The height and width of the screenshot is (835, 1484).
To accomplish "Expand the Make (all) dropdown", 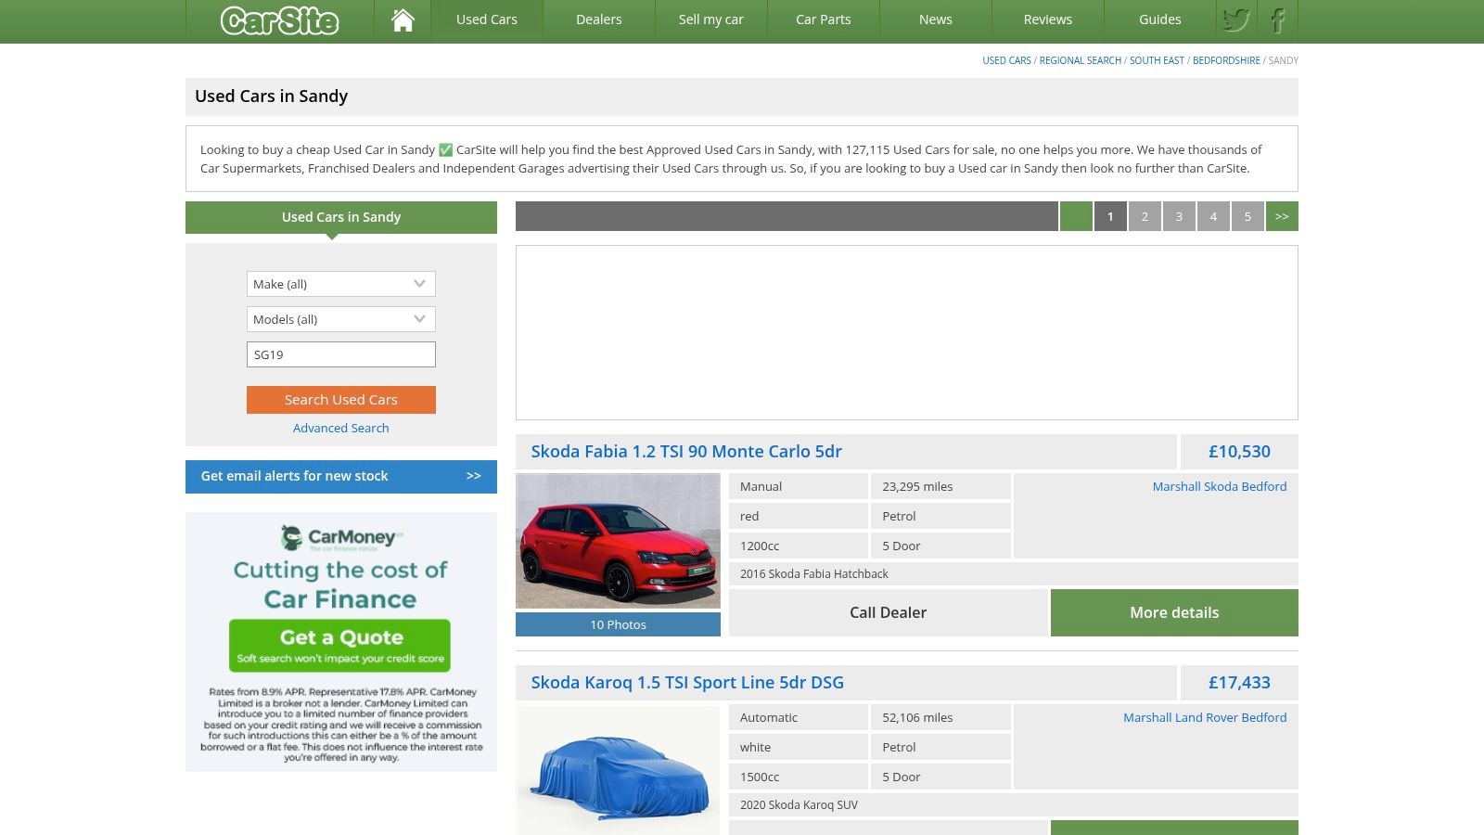I will click(x=340, y=284).
